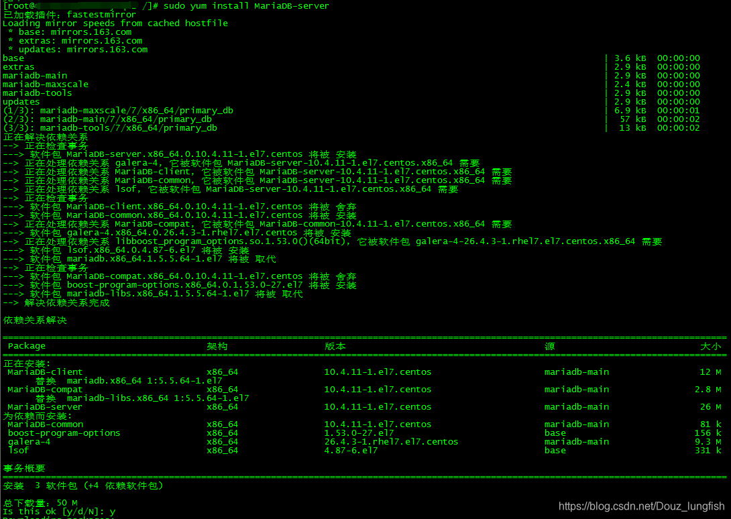Click 'lsof' in the package table

pos(19,451)
